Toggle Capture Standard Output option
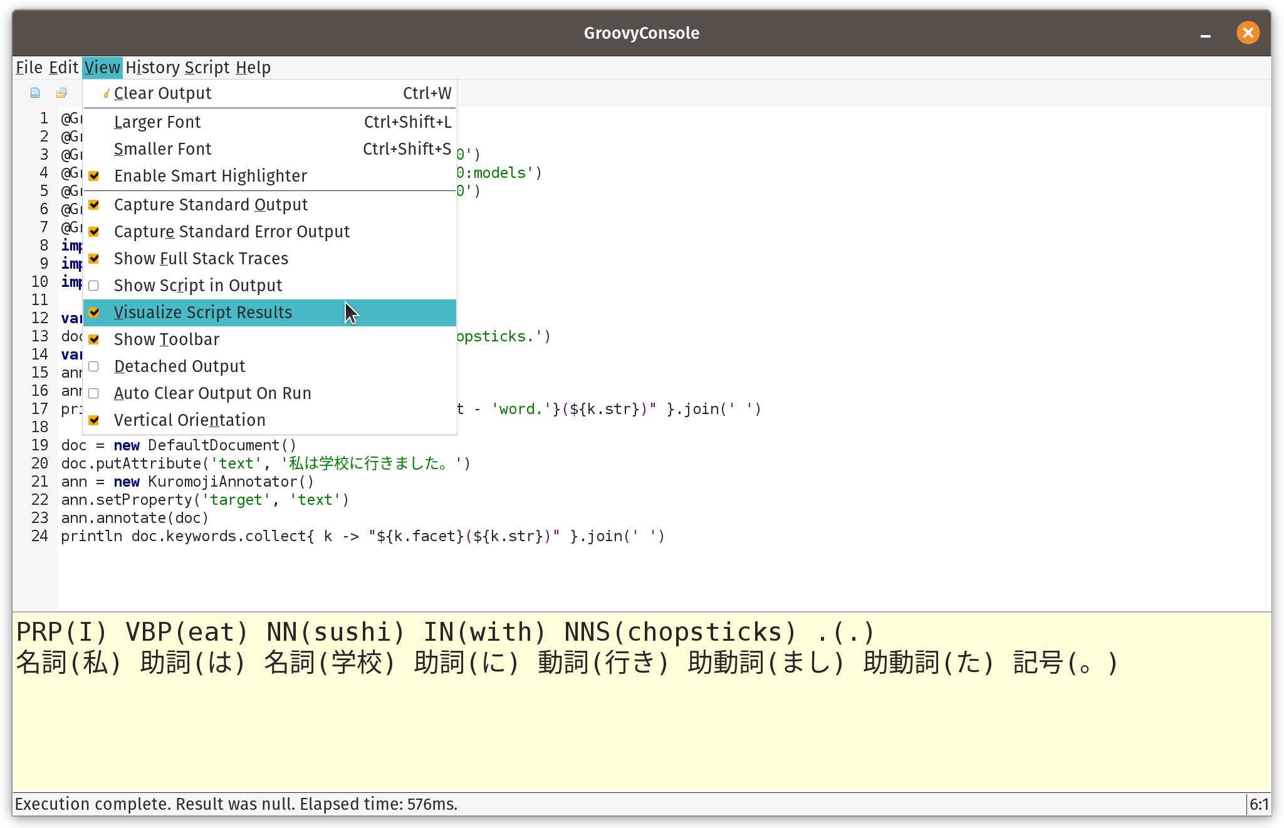This screenshot has width=1284, height=828. (210, 205)
